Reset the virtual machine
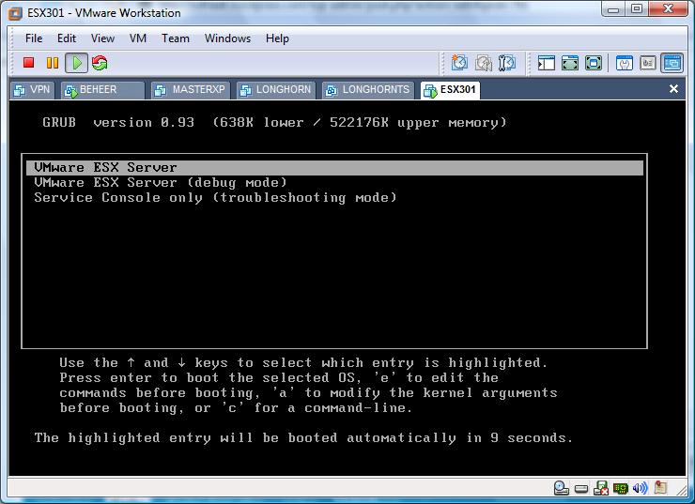 tap(100, 63)
